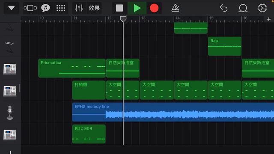The height and width of the screenshot is (154, 274).
Task: Select the 大空間 region at bar 14
Action: tap(191, 90)
